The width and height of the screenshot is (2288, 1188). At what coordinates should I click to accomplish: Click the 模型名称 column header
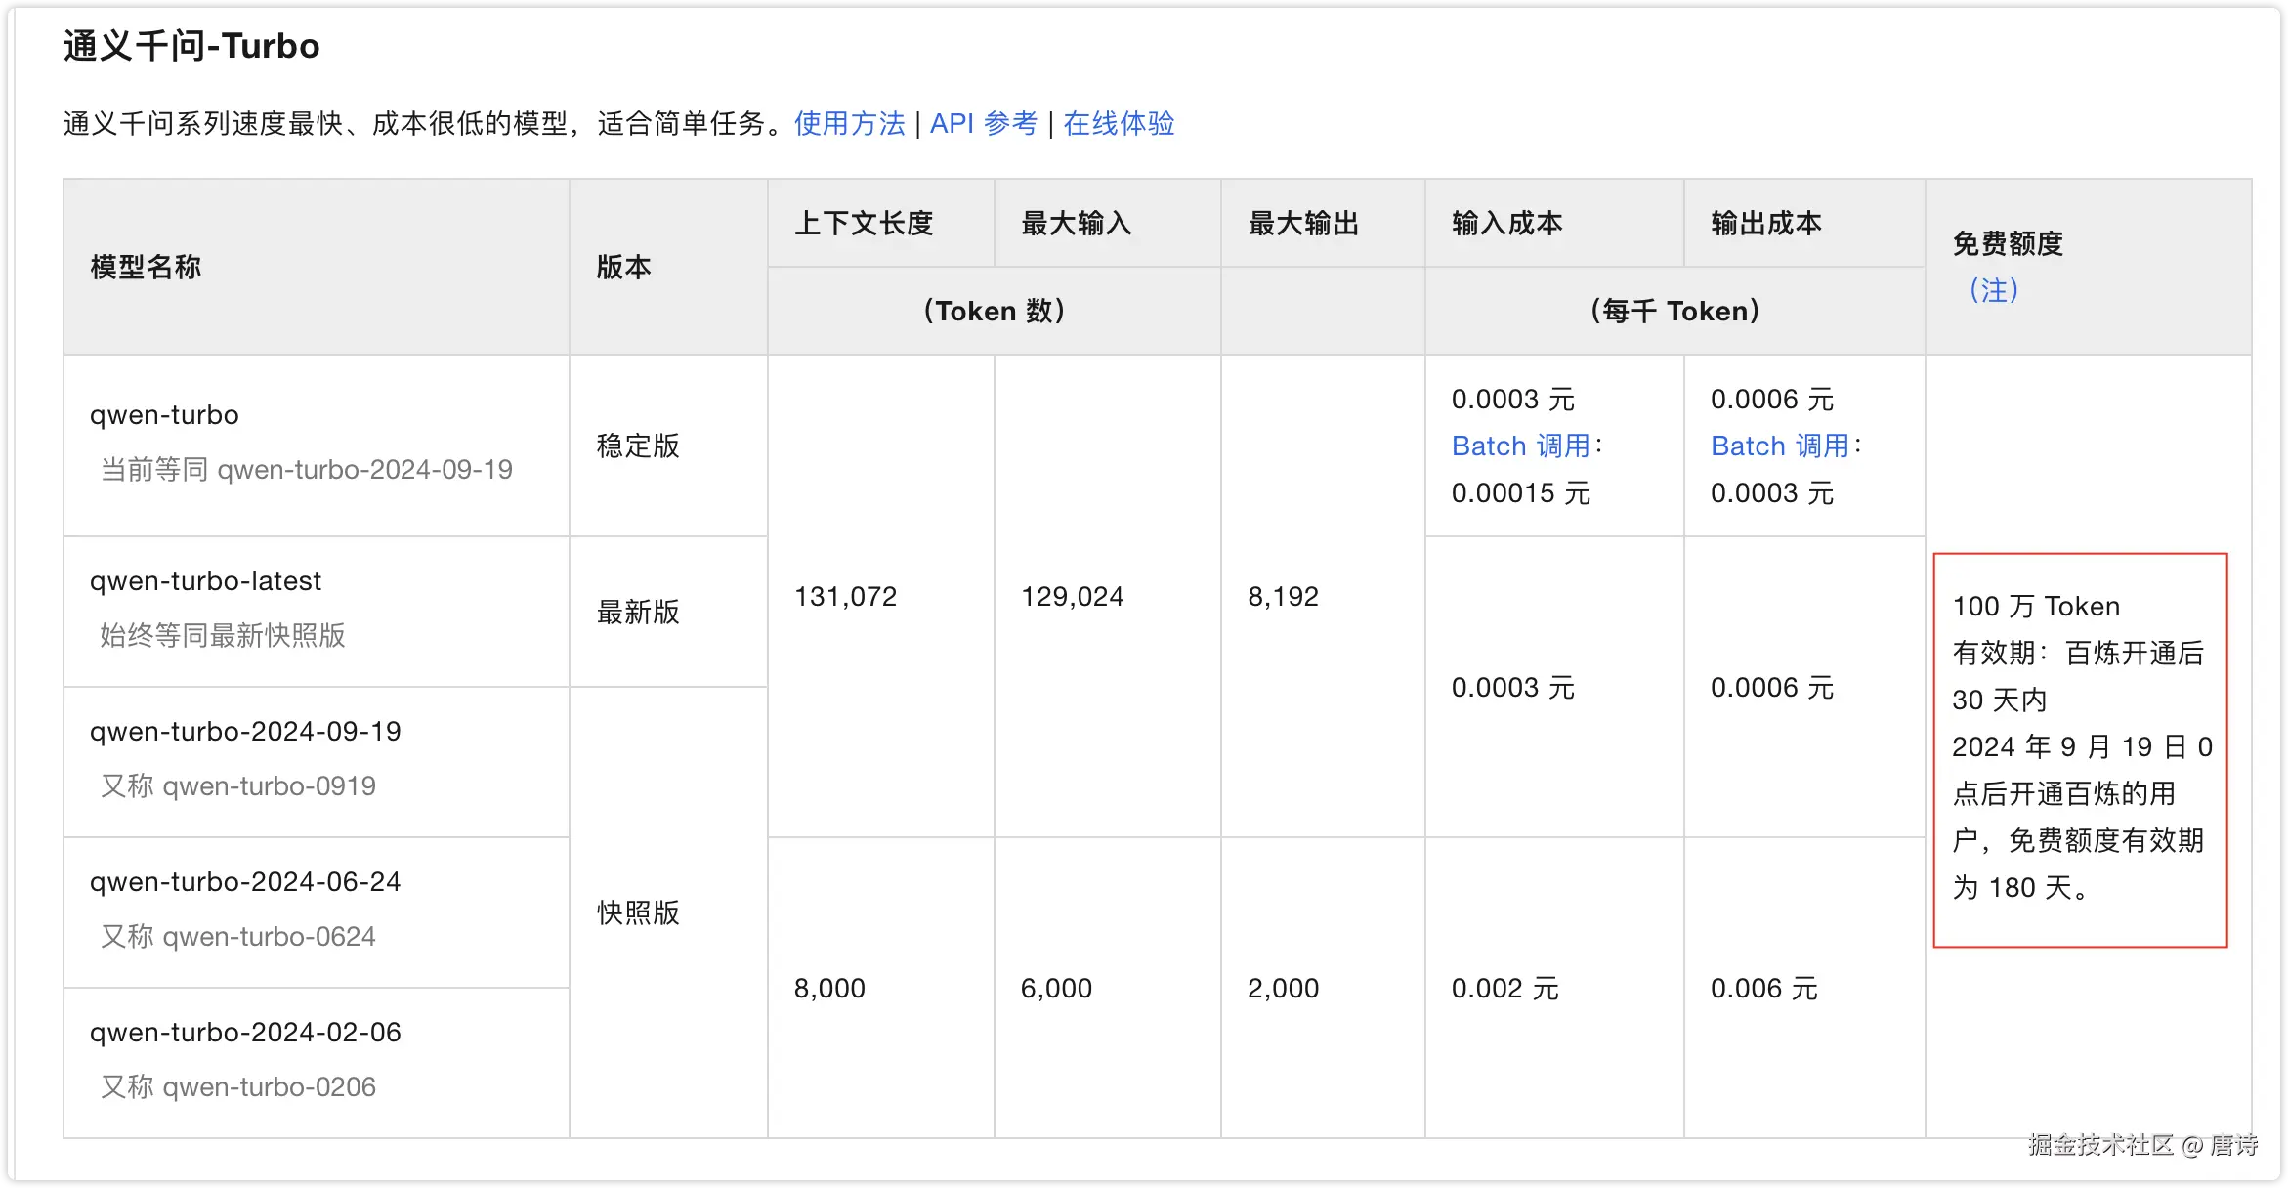click(x=146, y=267)
